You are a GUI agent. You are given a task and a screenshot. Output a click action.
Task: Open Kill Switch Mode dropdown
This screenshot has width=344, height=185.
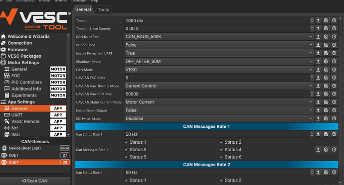coord(219,118)
